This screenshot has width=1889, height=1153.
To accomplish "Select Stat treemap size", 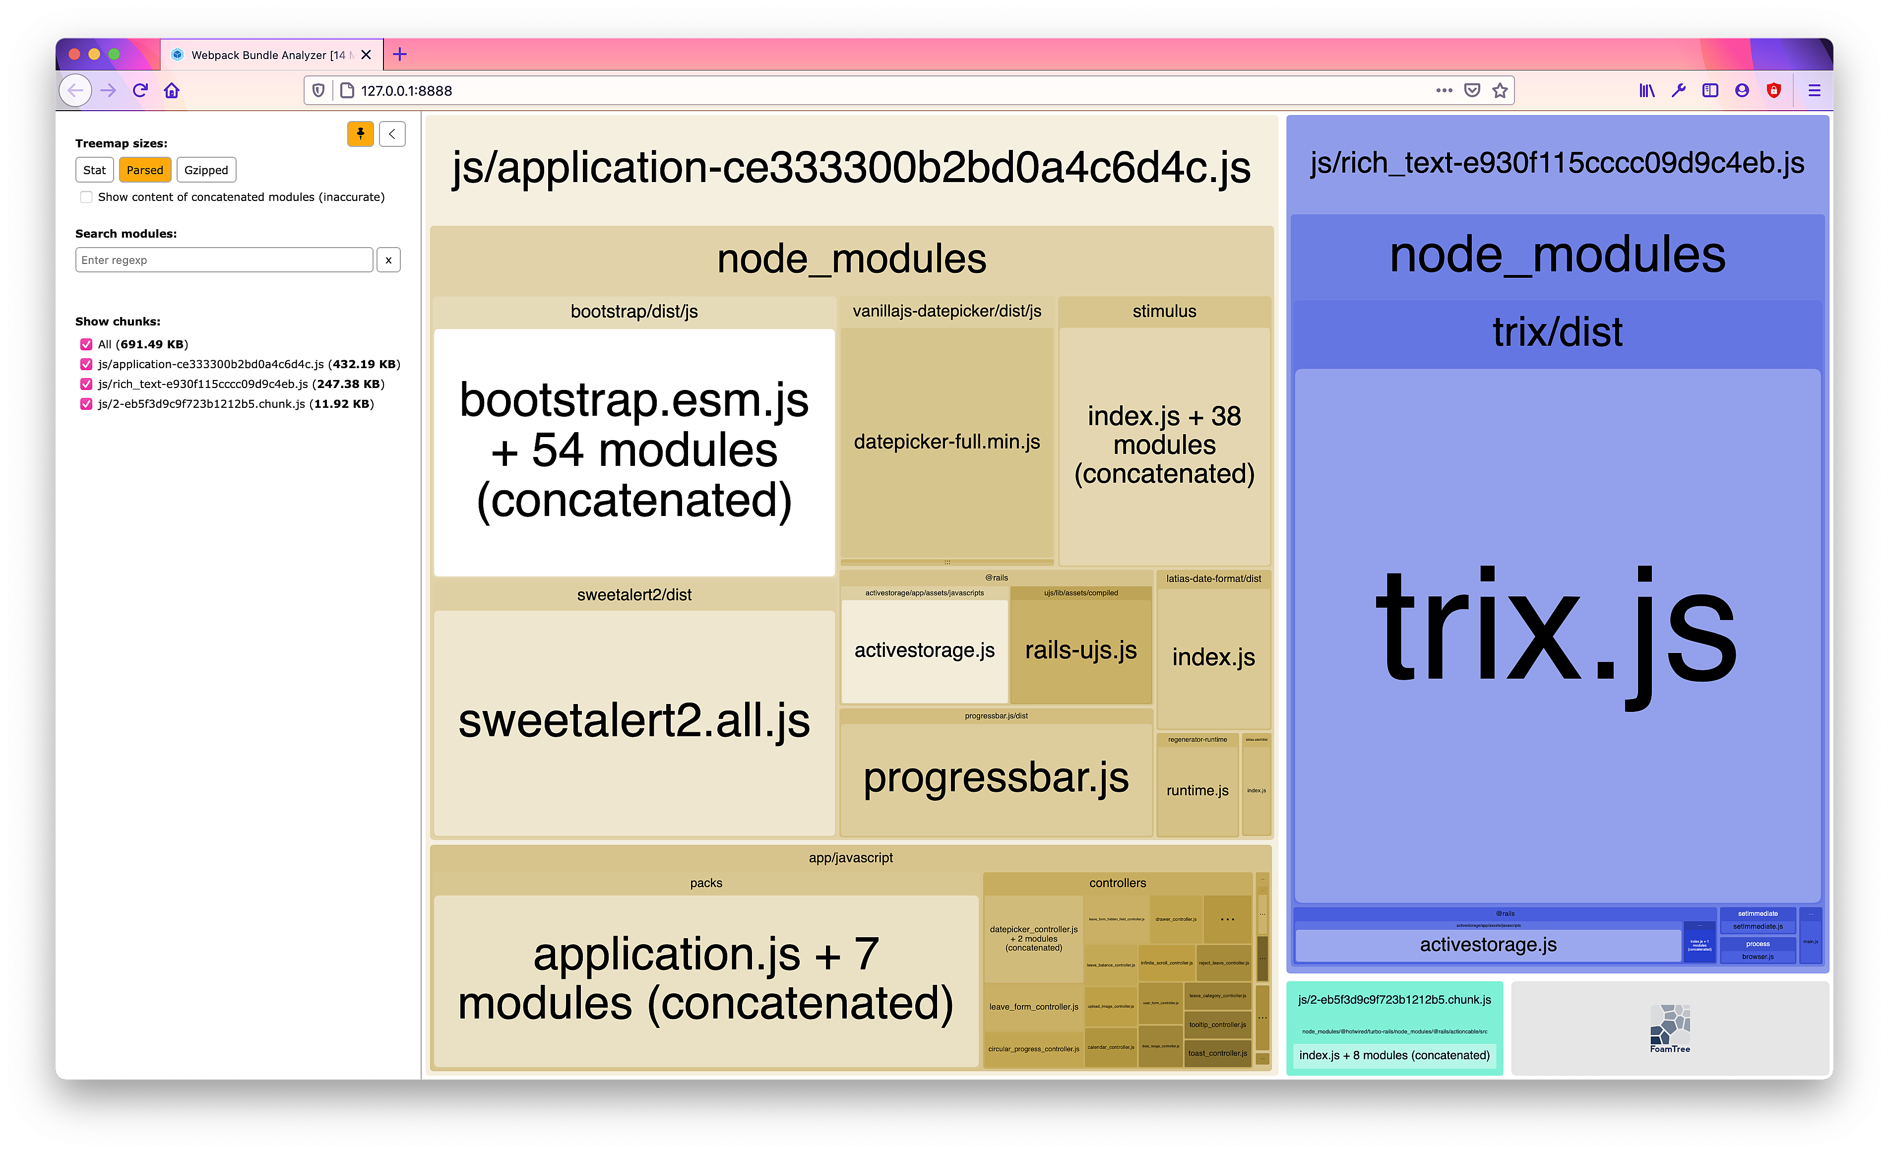I will tap(94, 170).
